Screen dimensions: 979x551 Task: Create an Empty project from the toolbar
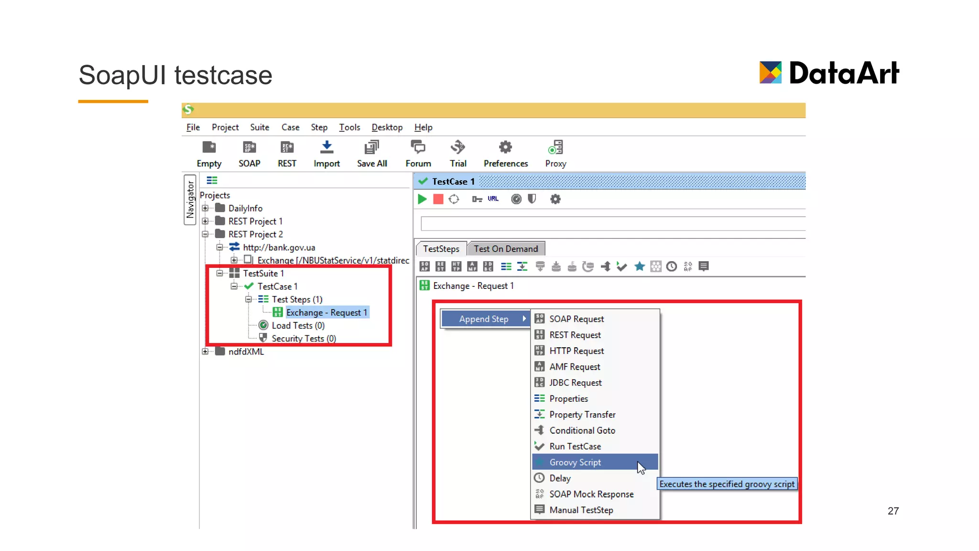pos(209,154)
